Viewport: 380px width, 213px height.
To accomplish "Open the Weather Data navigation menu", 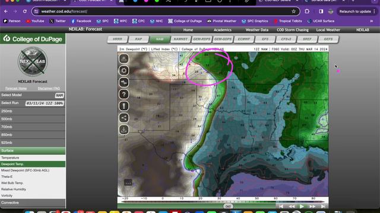I will coord(257,30).
